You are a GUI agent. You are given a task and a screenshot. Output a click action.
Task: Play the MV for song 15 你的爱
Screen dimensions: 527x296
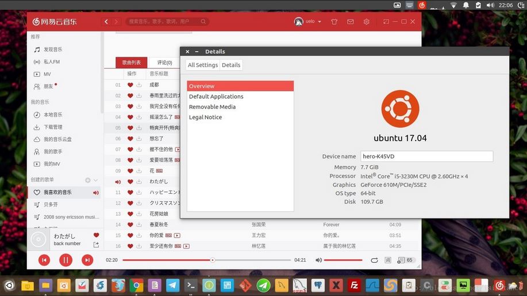(177, 236)
